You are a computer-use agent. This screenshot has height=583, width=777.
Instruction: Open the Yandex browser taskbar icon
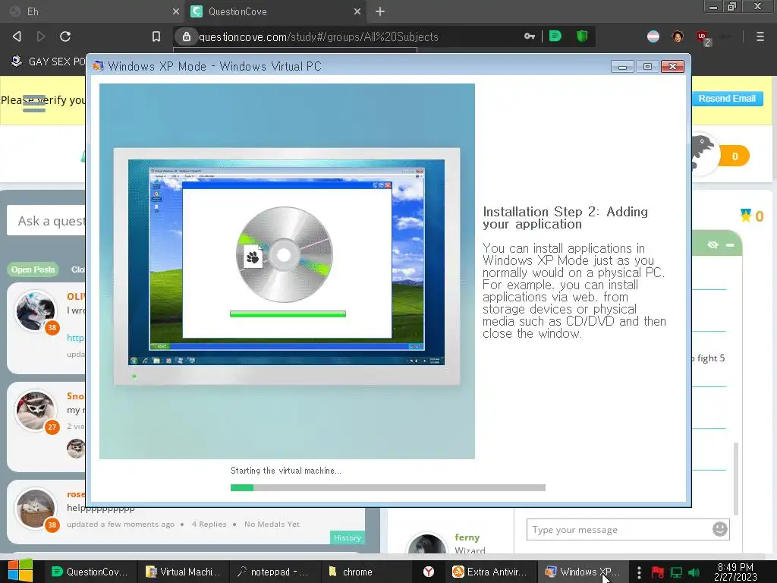coord(429,572)
